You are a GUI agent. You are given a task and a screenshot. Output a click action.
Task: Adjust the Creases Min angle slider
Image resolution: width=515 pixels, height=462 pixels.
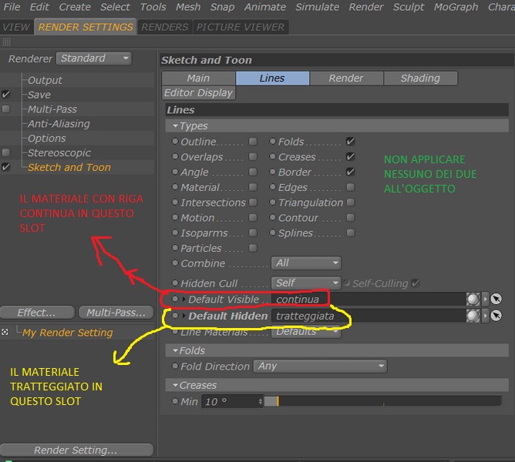pos(382,401)
